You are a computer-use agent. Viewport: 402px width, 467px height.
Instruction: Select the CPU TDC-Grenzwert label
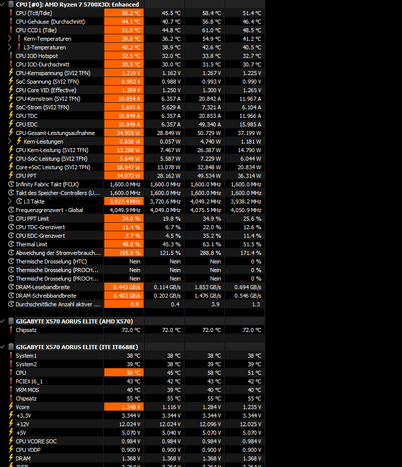point(40,227)
